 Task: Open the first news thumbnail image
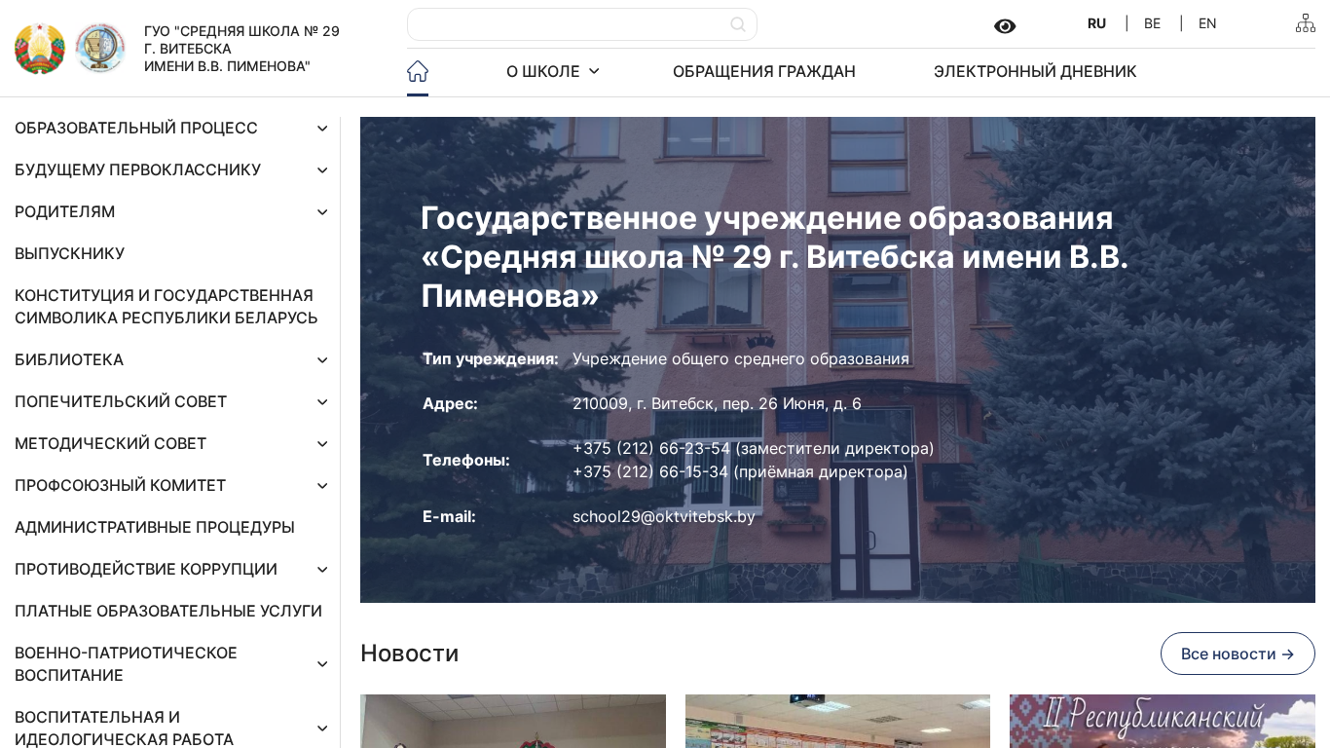coord(512,721)
